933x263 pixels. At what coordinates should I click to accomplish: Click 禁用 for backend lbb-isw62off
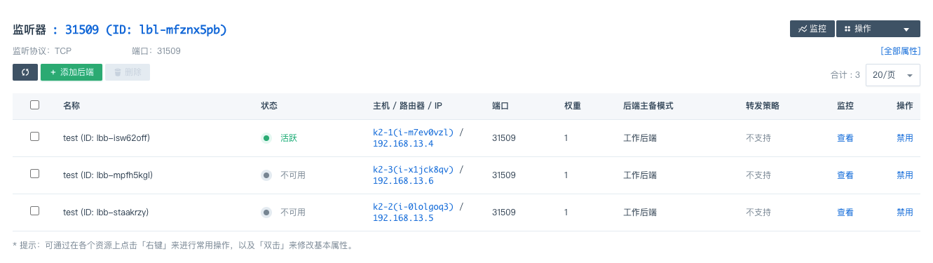pyautogui.click(x=905, y=138)
